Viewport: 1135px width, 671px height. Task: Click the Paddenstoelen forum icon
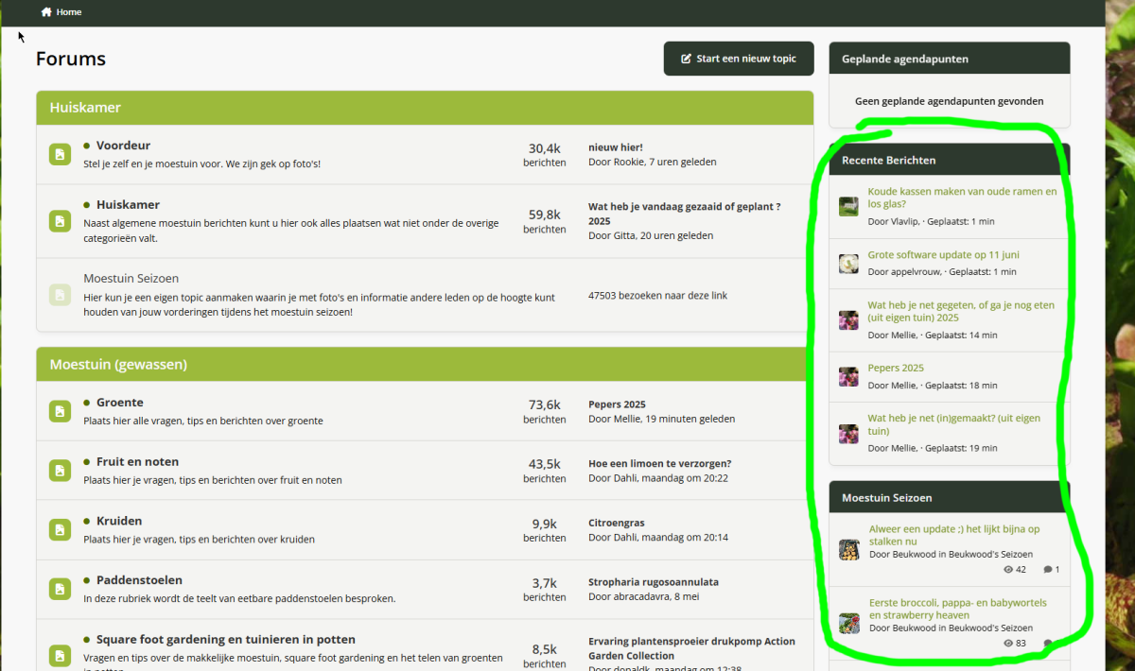(60, 589)
